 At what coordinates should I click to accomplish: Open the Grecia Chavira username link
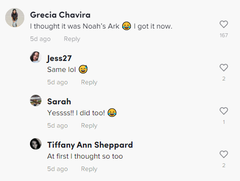[60, 15]
